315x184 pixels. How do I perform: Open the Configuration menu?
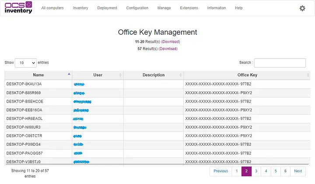(137, 8)
